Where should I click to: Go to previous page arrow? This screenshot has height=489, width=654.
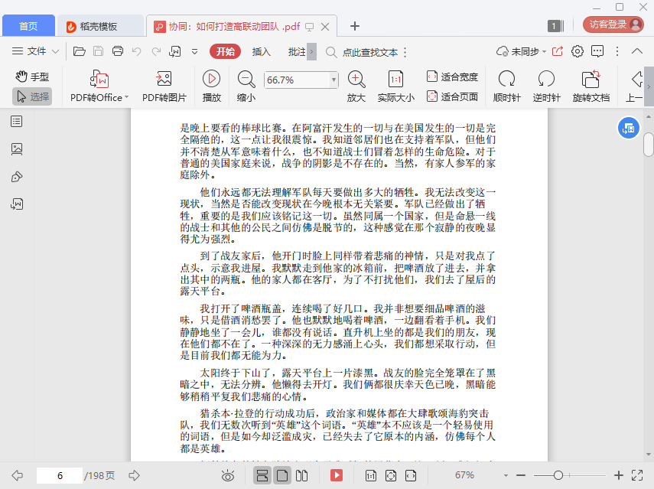pyautogui.click(x=17, y=475)
